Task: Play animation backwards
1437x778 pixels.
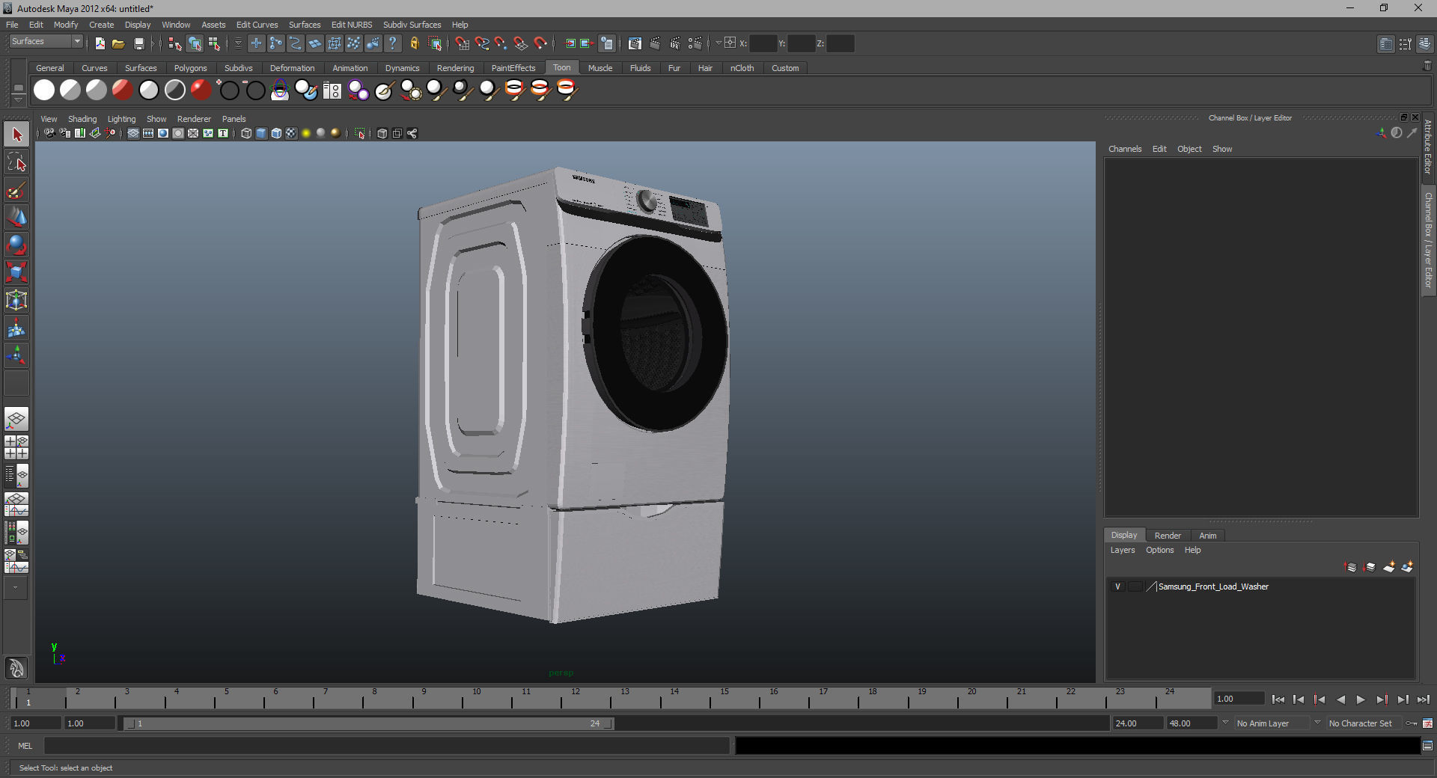Action: pos(1340,699)
